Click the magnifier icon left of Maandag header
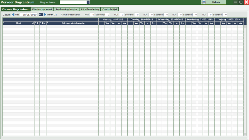Image resolution: width=249 pixels, height=140 pixels. coord(97,19)
